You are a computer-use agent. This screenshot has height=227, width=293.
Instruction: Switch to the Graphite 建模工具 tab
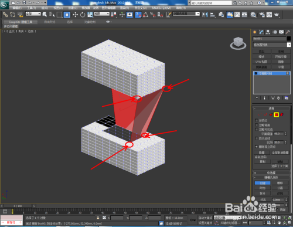click(x=21, y=22)
